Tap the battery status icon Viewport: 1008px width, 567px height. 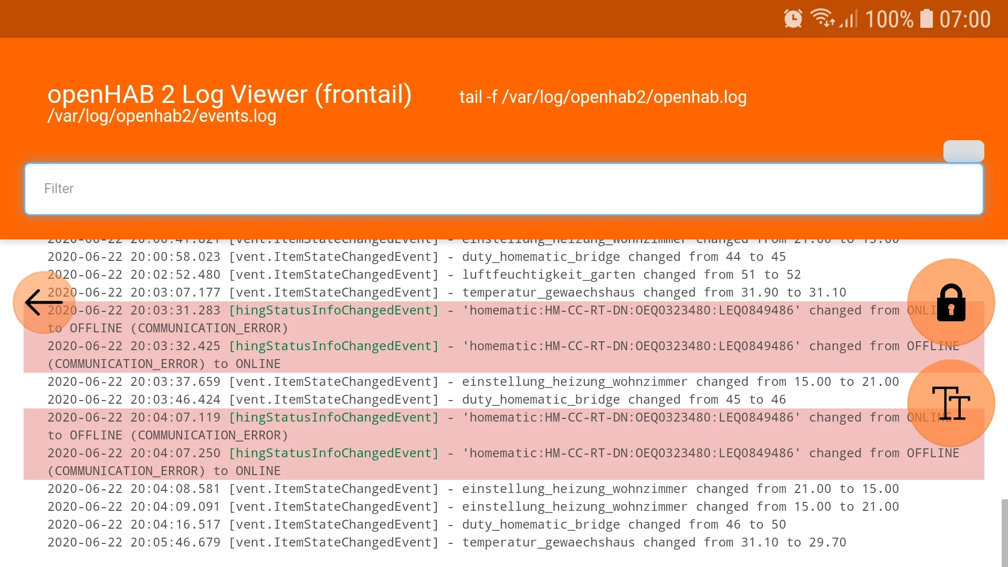(x=927, y=18)
